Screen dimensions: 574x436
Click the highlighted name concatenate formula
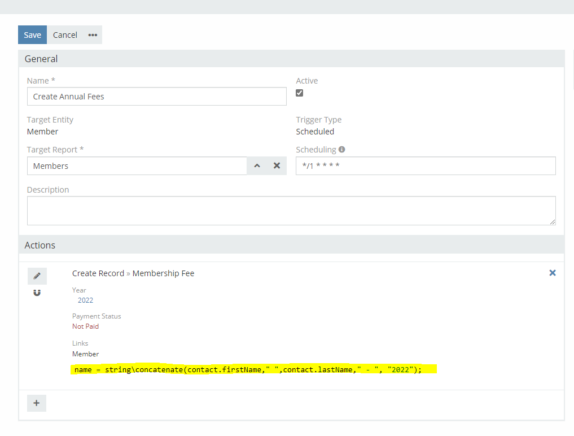coord(254,370)
